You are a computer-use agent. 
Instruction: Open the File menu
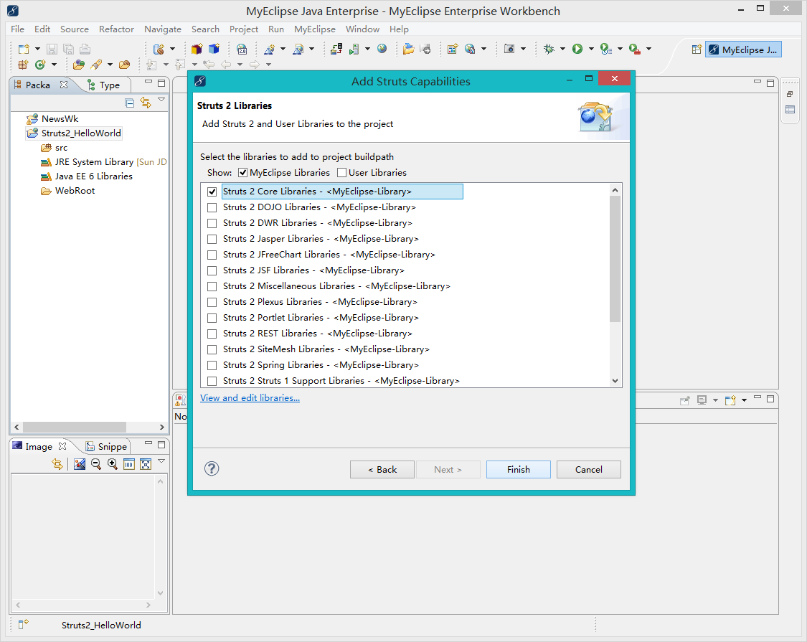[17, 29]
